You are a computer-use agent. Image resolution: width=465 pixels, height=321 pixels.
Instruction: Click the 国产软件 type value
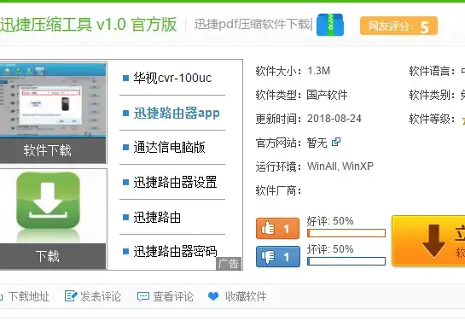pyautogui.click(x=327, y=95)
